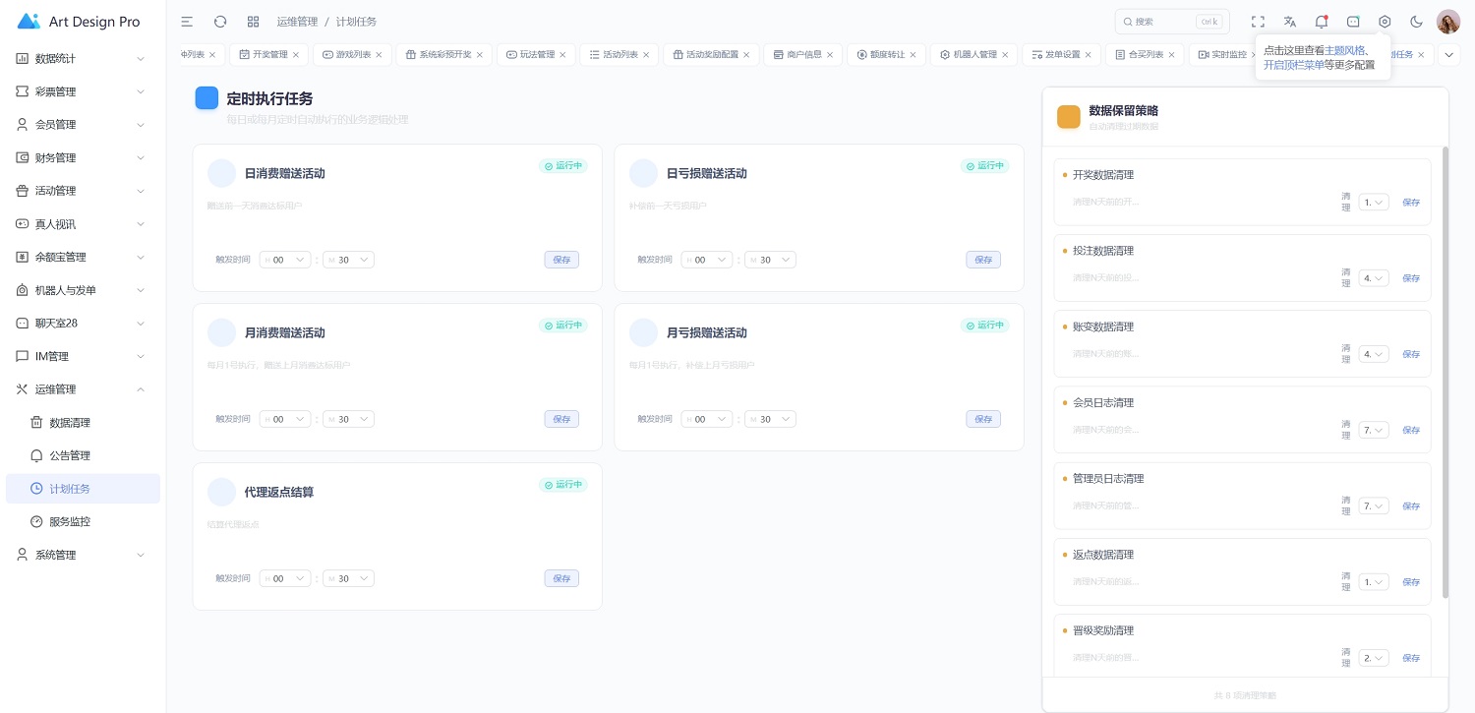
Task: Click the refresh page icon
Action: (x=220, y=22)
